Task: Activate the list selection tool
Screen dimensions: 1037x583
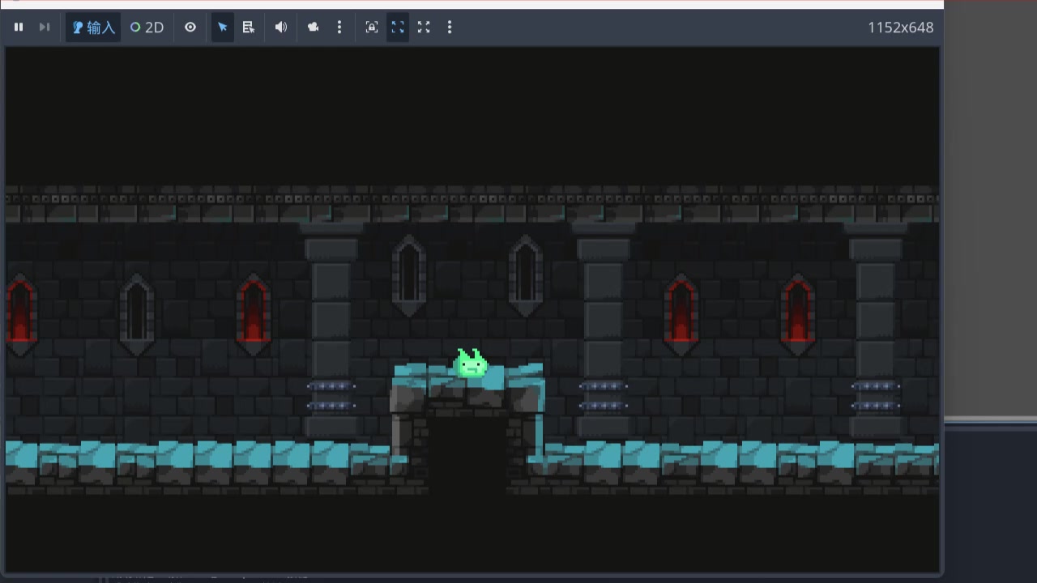Action: coord(249,28)
